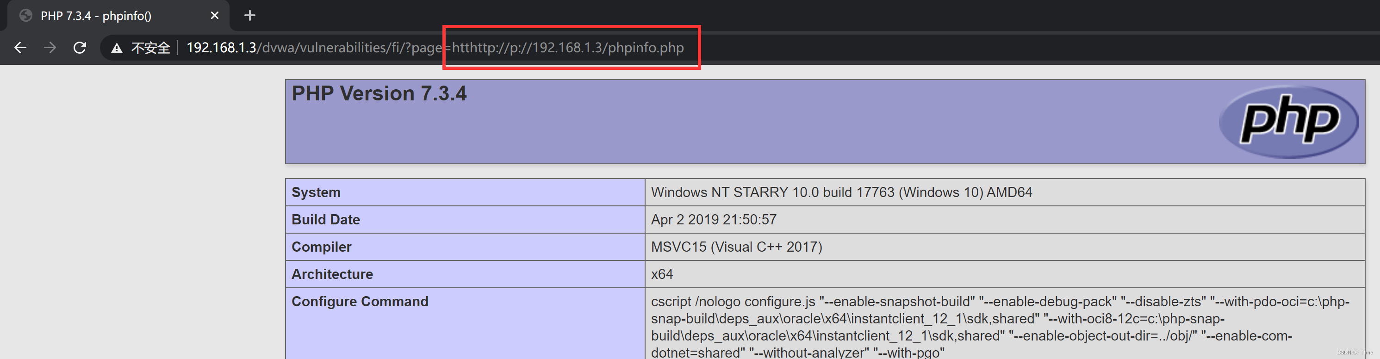Click the x64 architecture value
Screen dimensions: 1380x359
662,274
